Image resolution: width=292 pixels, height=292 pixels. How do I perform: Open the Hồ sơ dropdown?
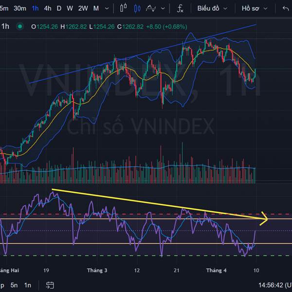click(x=255, y=8)
